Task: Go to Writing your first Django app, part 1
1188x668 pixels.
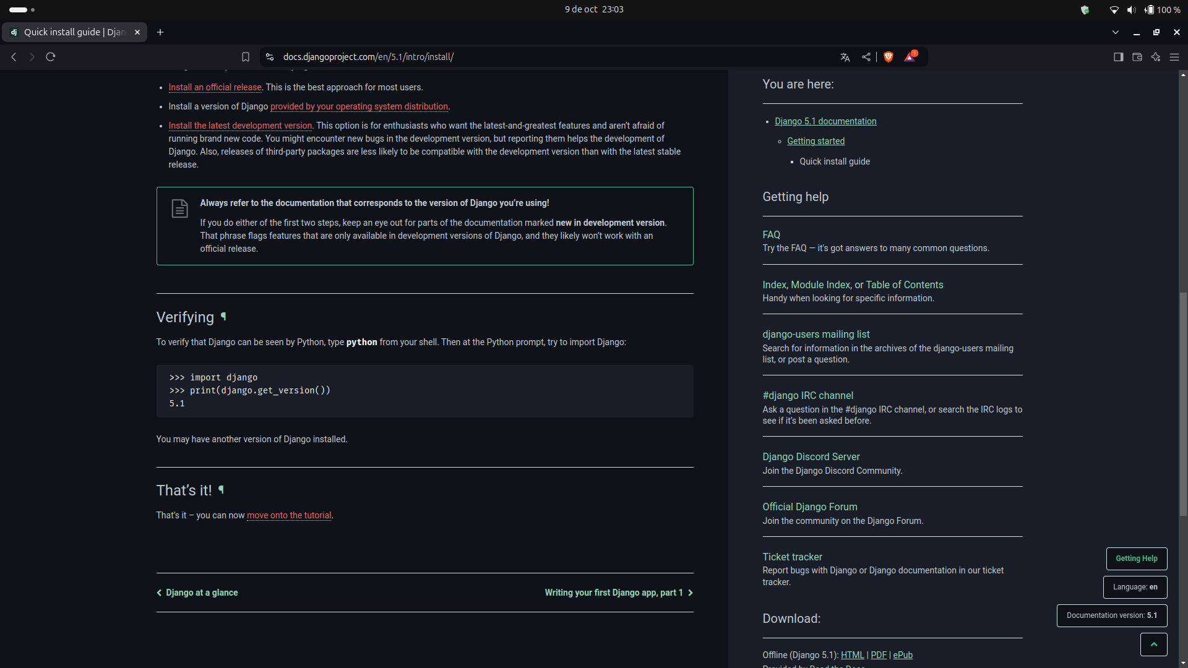Action: 619,593
